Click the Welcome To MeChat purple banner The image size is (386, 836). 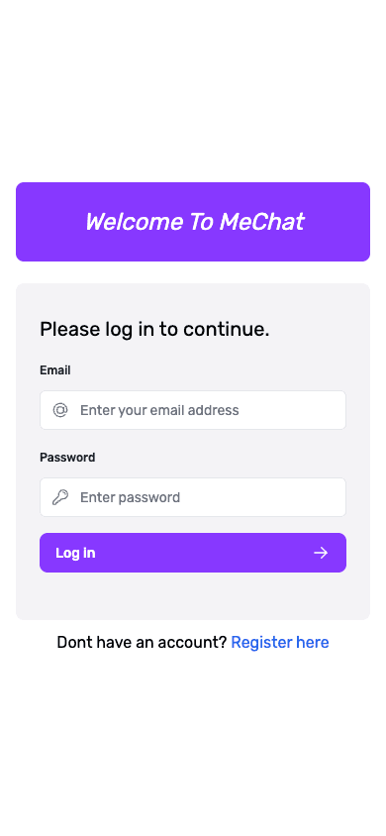click(193, 222)
